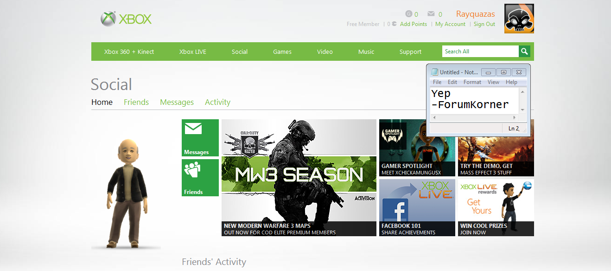Open the Video nav menu
The height and width of the screenshot is (271, 611).
(x=325, y=52)
